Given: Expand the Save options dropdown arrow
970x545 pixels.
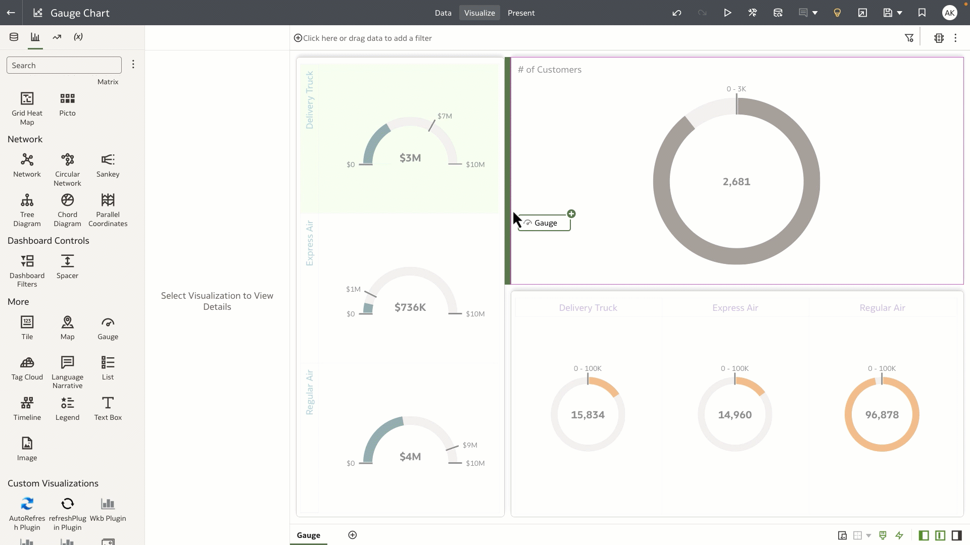Looking at the screenshot, I should tap(899, 13).
